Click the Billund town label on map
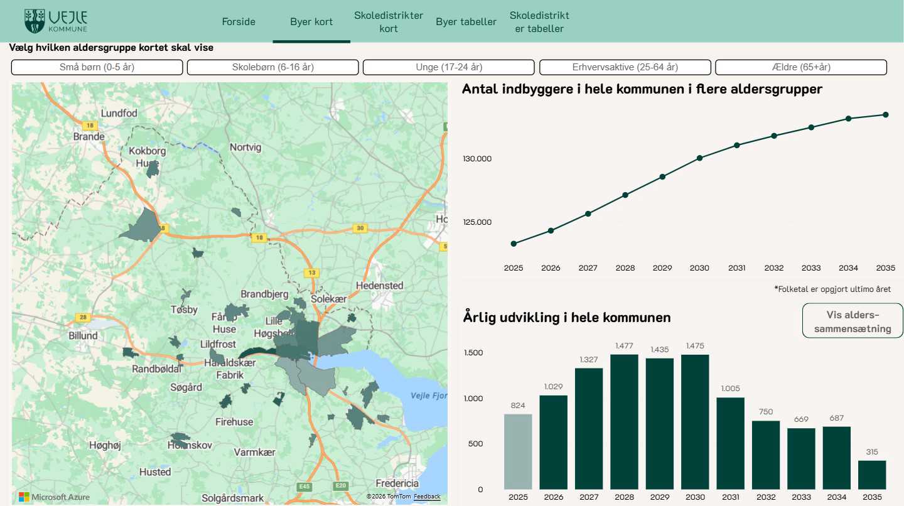Image resolution: width=904 pixels, height=506 pixels. coord(83,335)
